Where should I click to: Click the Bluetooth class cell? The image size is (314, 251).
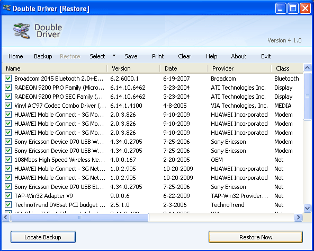pos(286,79)
